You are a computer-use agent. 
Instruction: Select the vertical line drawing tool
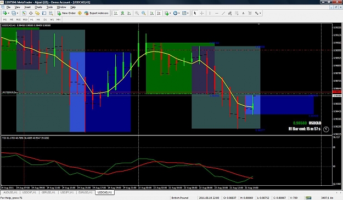210,13
